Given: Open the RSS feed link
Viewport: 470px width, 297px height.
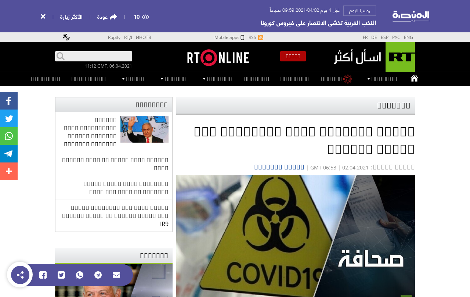Looking at the screenshot, I should coord(256,37).
